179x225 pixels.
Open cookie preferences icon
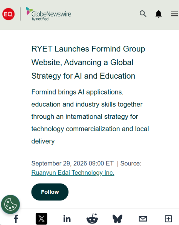[10, 204]
